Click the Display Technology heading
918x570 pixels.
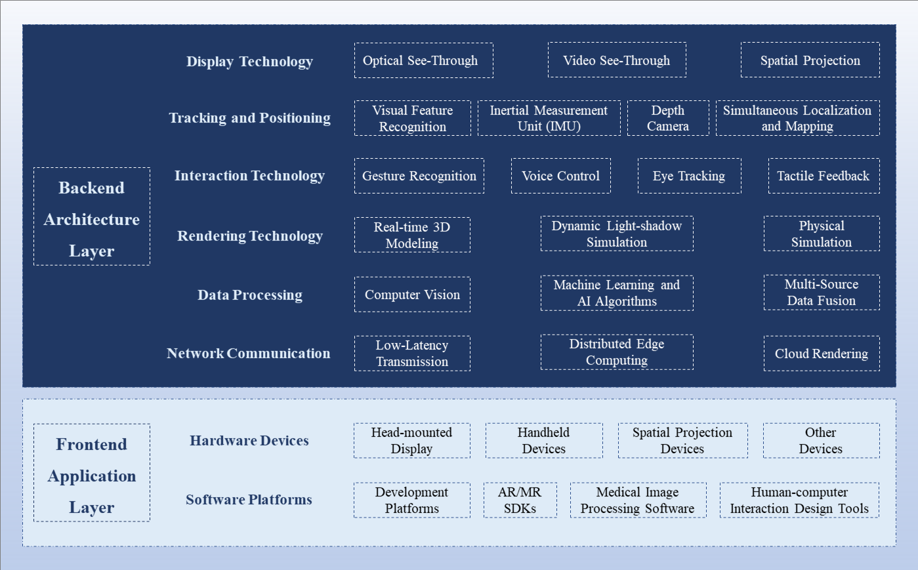click(249, 62)
